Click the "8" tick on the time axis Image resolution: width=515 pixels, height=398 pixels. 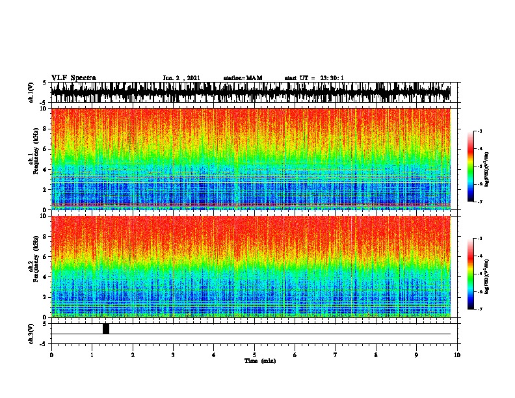pyautogui.click(x=376, y=355)
